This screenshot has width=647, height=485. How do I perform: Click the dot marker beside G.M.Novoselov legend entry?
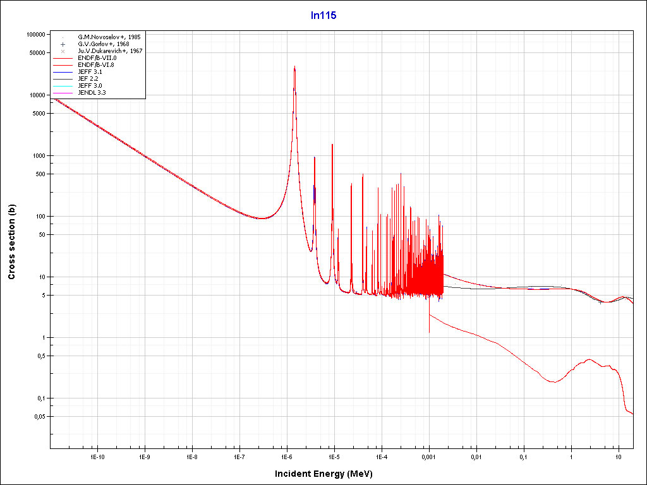coord(63,37)
